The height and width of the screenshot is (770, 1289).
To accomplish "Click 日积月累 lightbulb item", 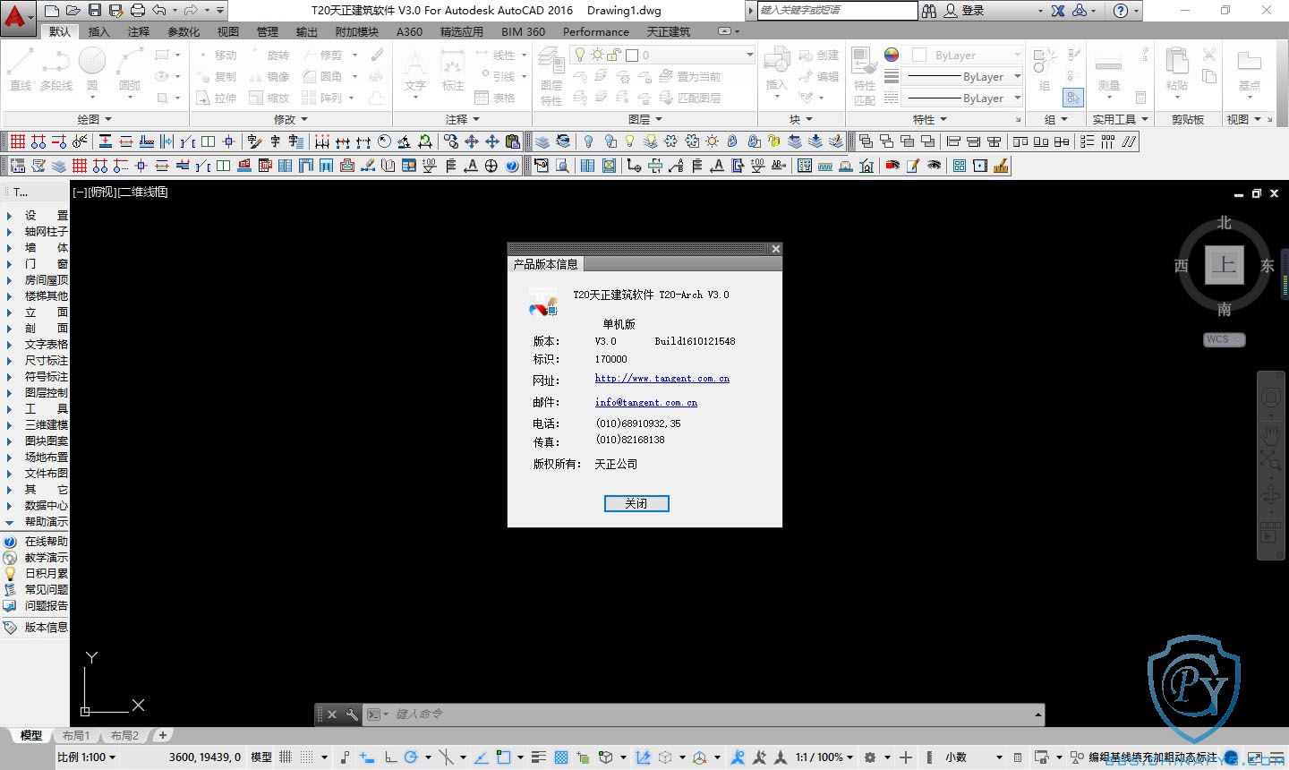I will click(36, 573).
